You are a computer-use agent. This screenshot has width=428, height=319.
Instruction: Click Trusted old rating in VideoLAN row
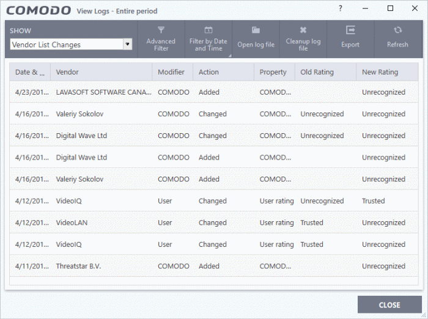click(312, 222)
